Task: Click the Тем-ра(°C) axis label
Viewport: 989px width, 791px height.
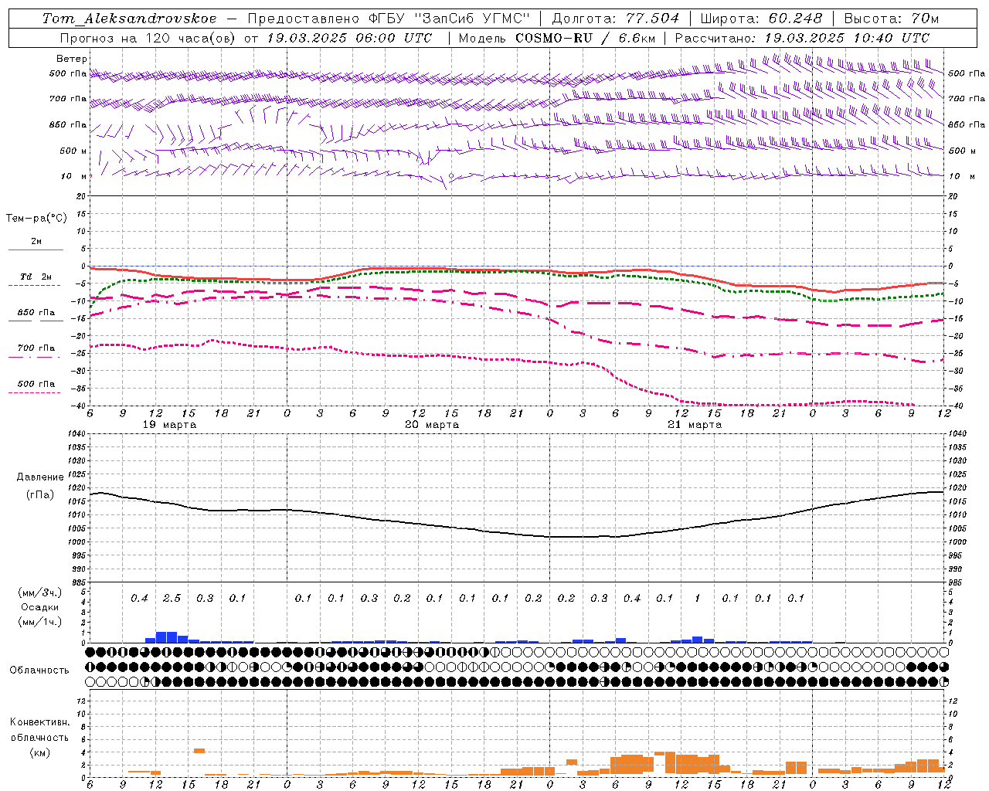Action: [36, 219]
